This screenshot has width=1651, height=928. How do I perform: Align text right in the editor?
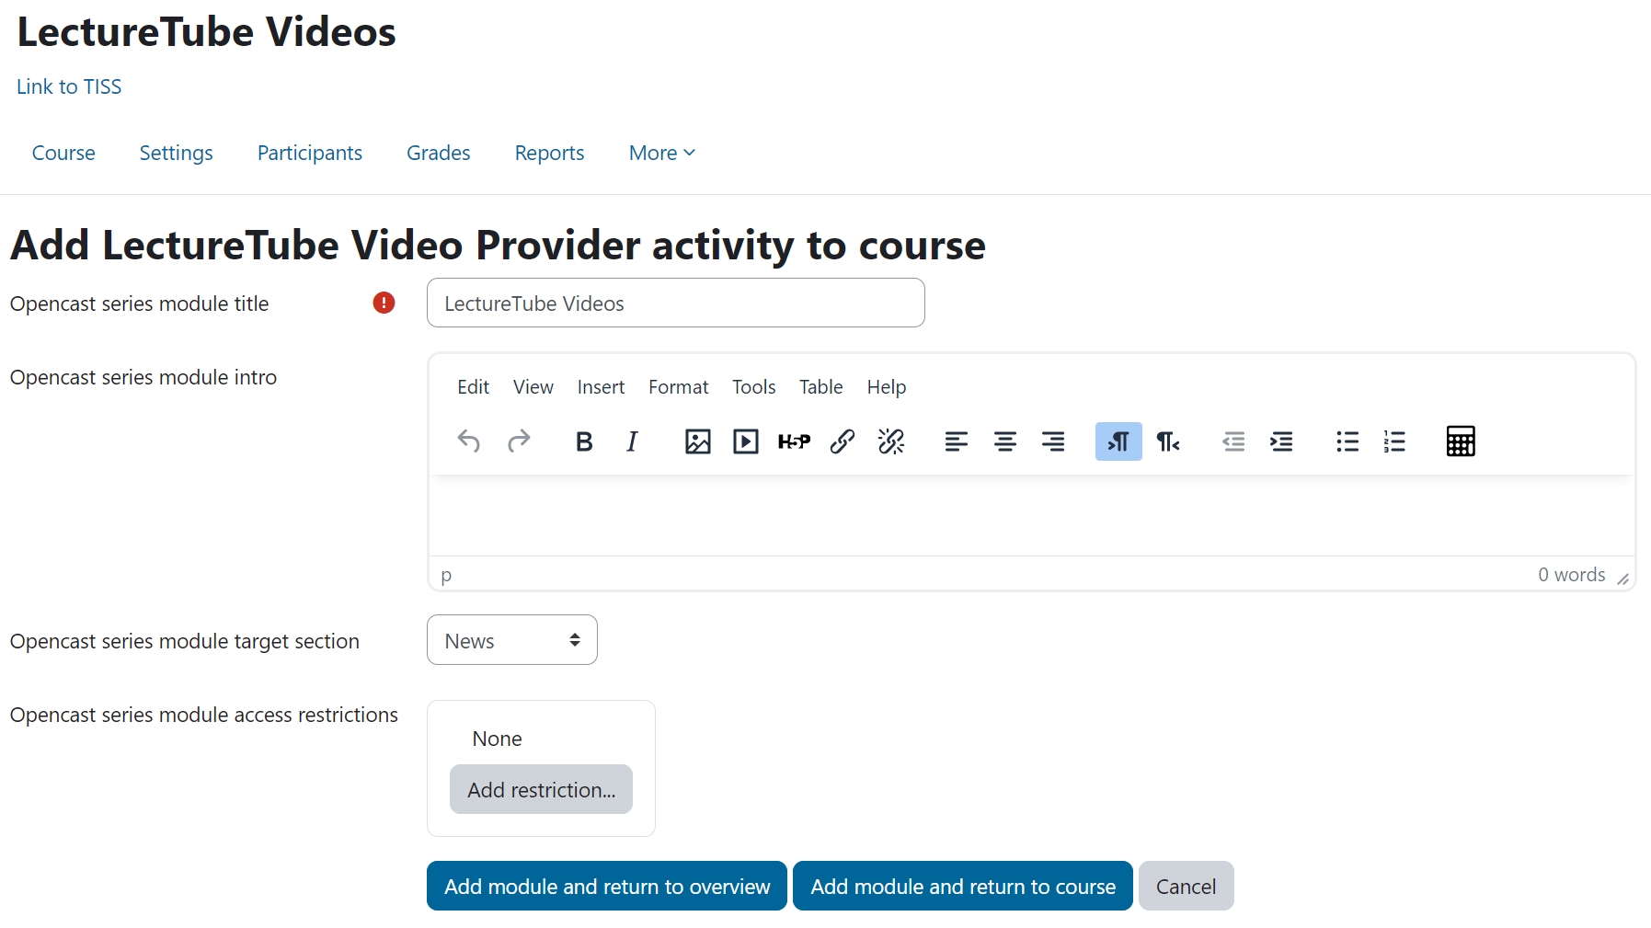click(x=1053, y=441)
